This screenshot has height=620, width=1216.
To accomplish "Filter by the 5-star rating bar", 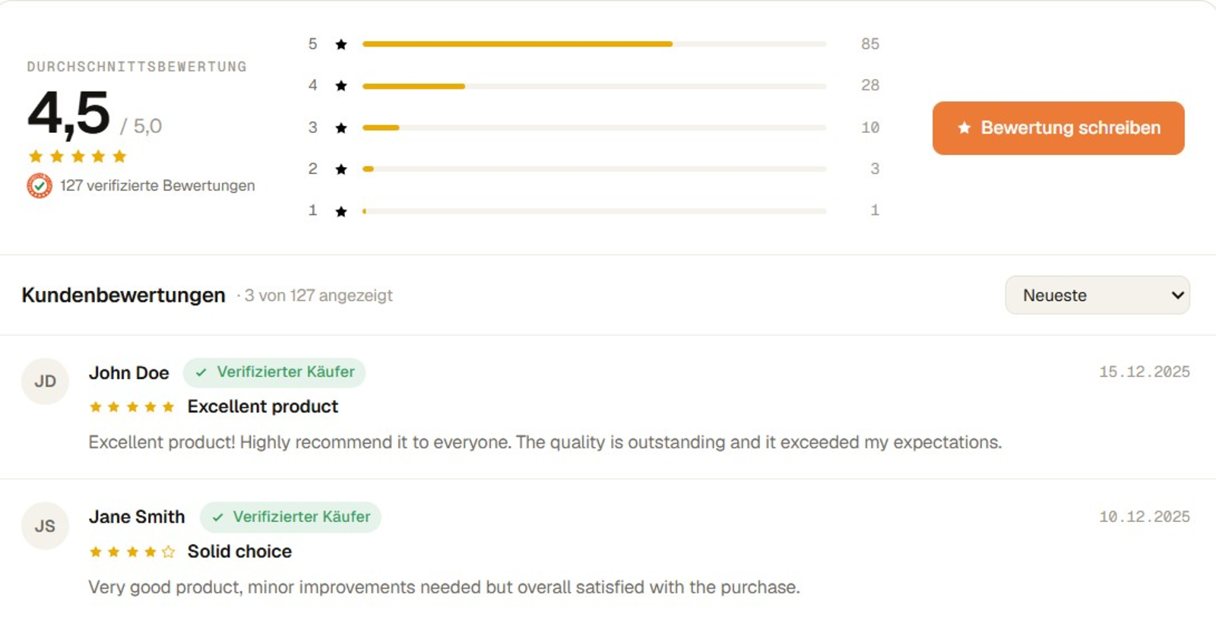I will (594, 44).
